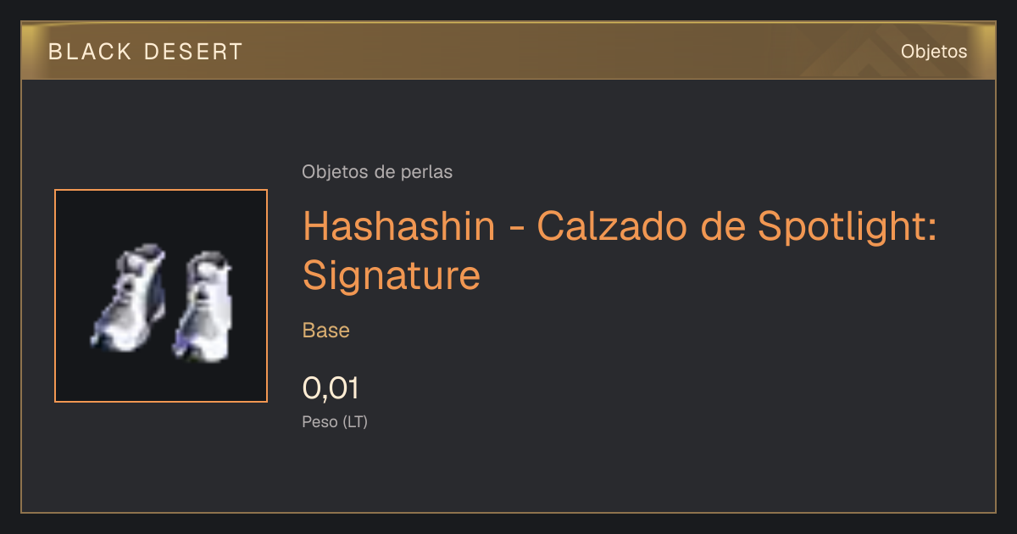Image resolution: width=1017 pixels, height=534 pixels.
Task: Click the golden header banner background
Action: [508, 51]
